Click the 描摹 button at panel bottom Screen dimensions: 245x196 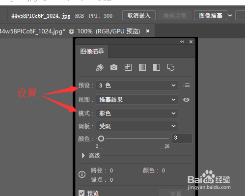coord(176,193)
